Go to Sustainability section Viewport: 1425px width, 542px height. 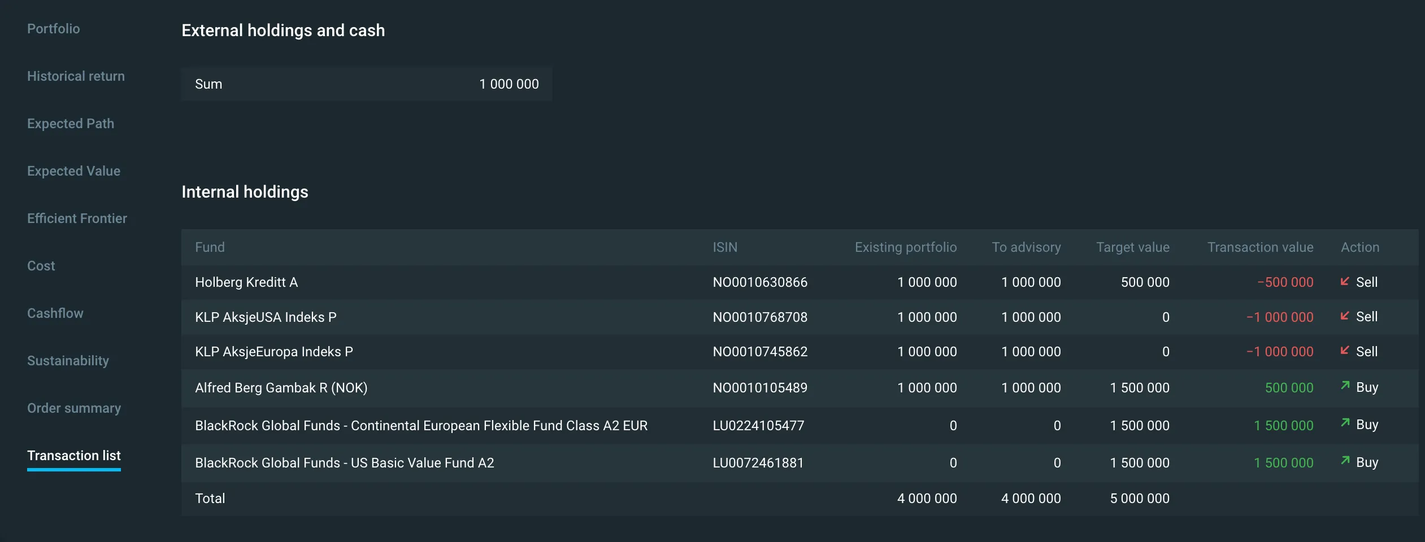[x=68, y=361]
